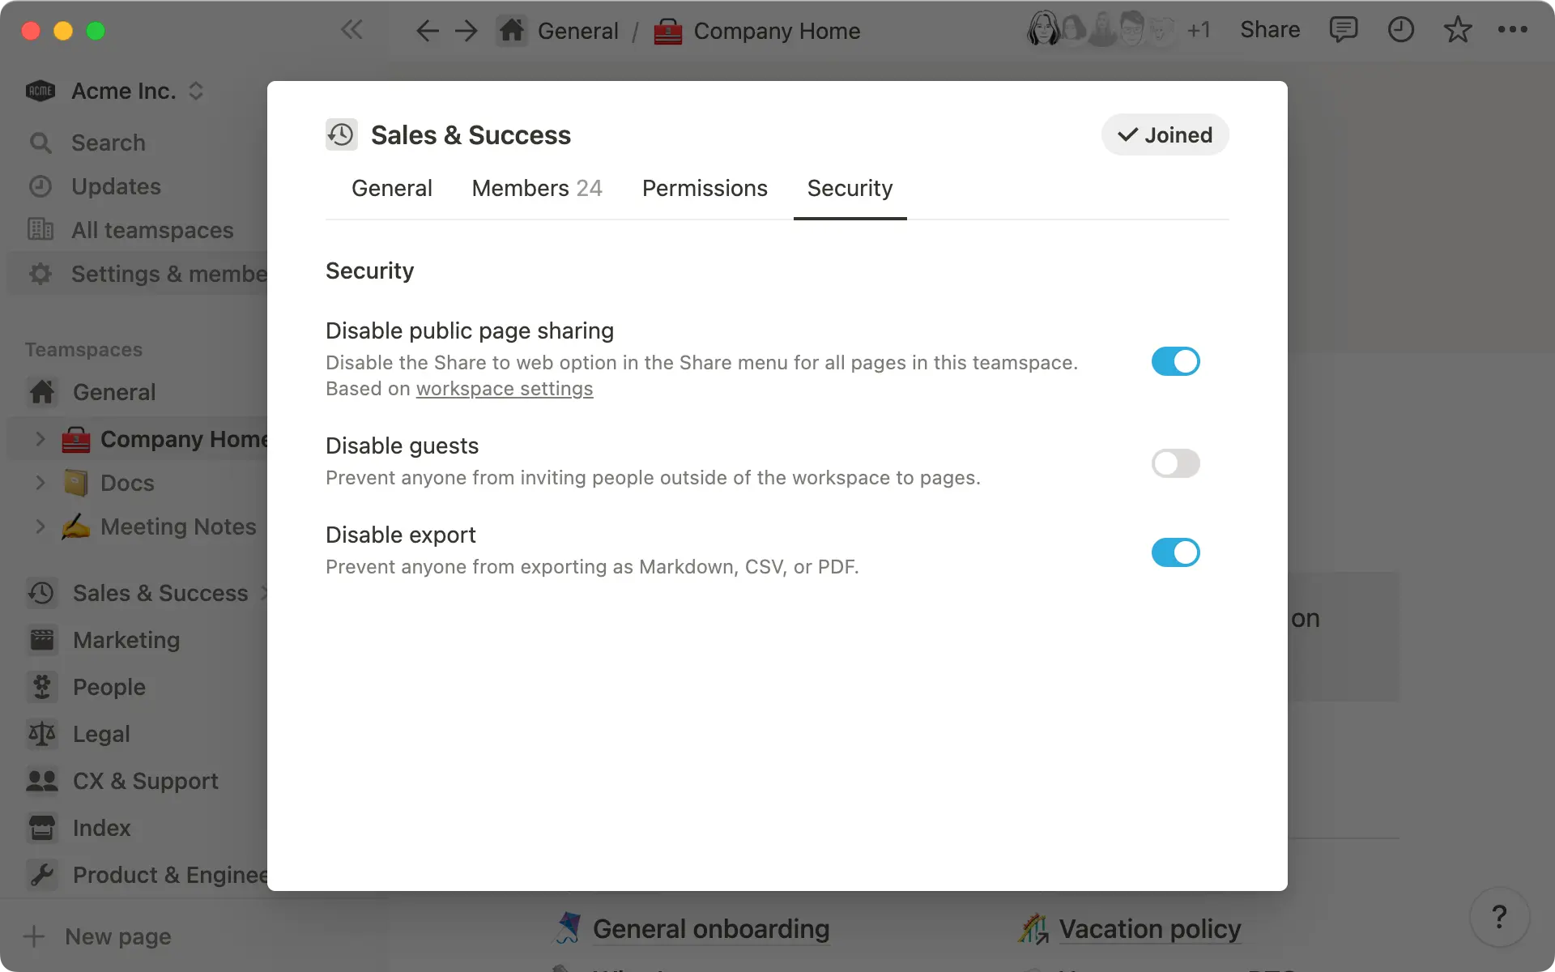Open the comments icon in top bar
Viewport: 1555px width, 972px height.
click(1344, 30)
